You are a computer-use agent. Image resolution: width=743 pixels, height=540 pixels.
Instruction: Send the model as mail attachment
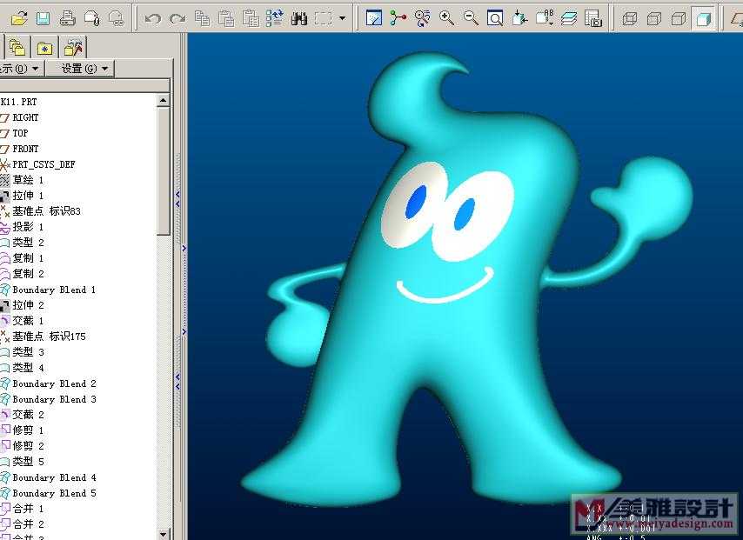[x=92, y=18]
